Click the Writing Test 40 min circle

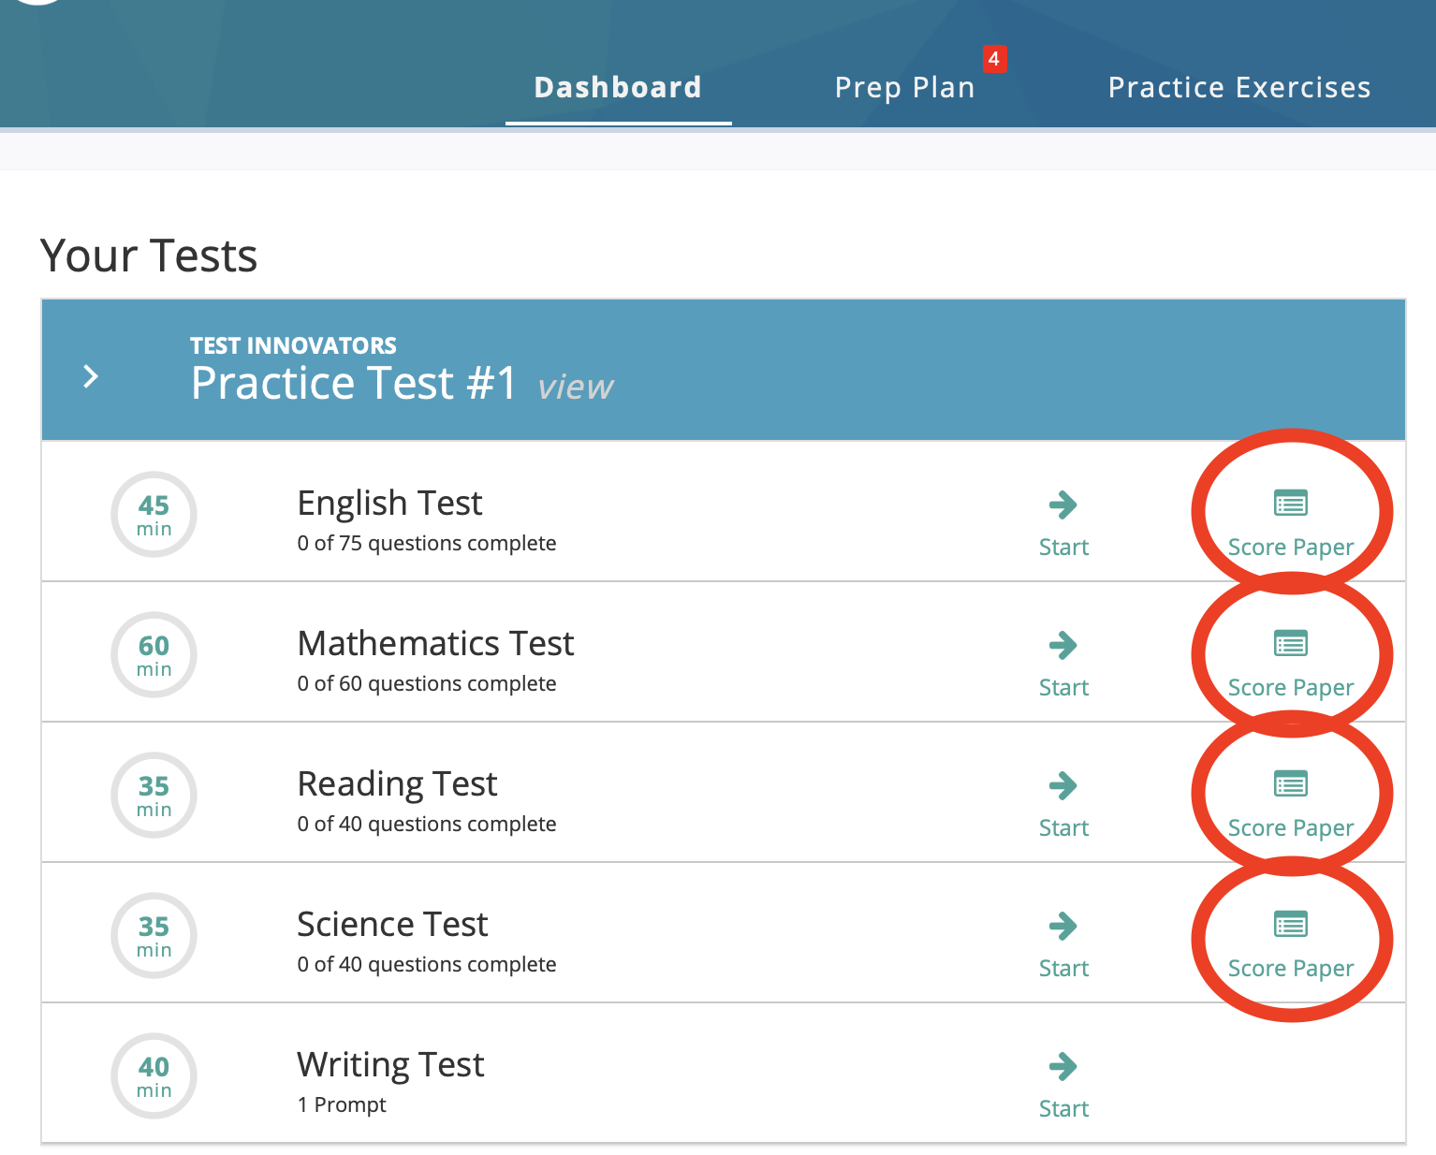154,1076
